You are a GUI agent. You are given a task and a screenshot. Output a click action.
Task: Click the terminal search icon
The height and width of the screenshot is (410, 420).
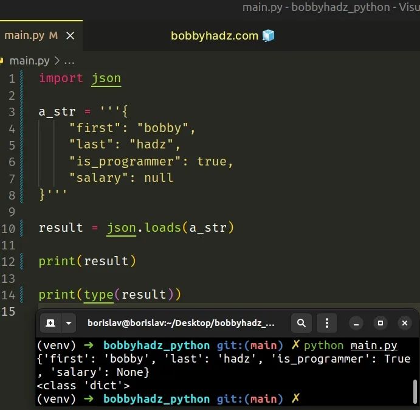point(301,323)
